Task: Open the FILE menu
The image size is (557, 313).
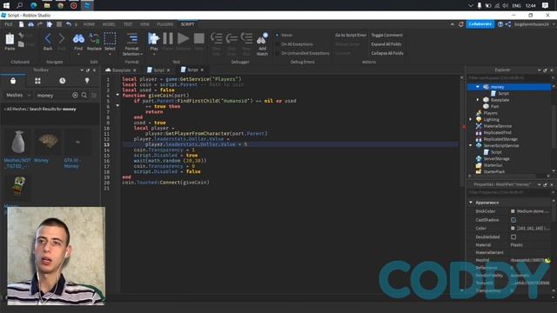Action: (x=8, y=24)
